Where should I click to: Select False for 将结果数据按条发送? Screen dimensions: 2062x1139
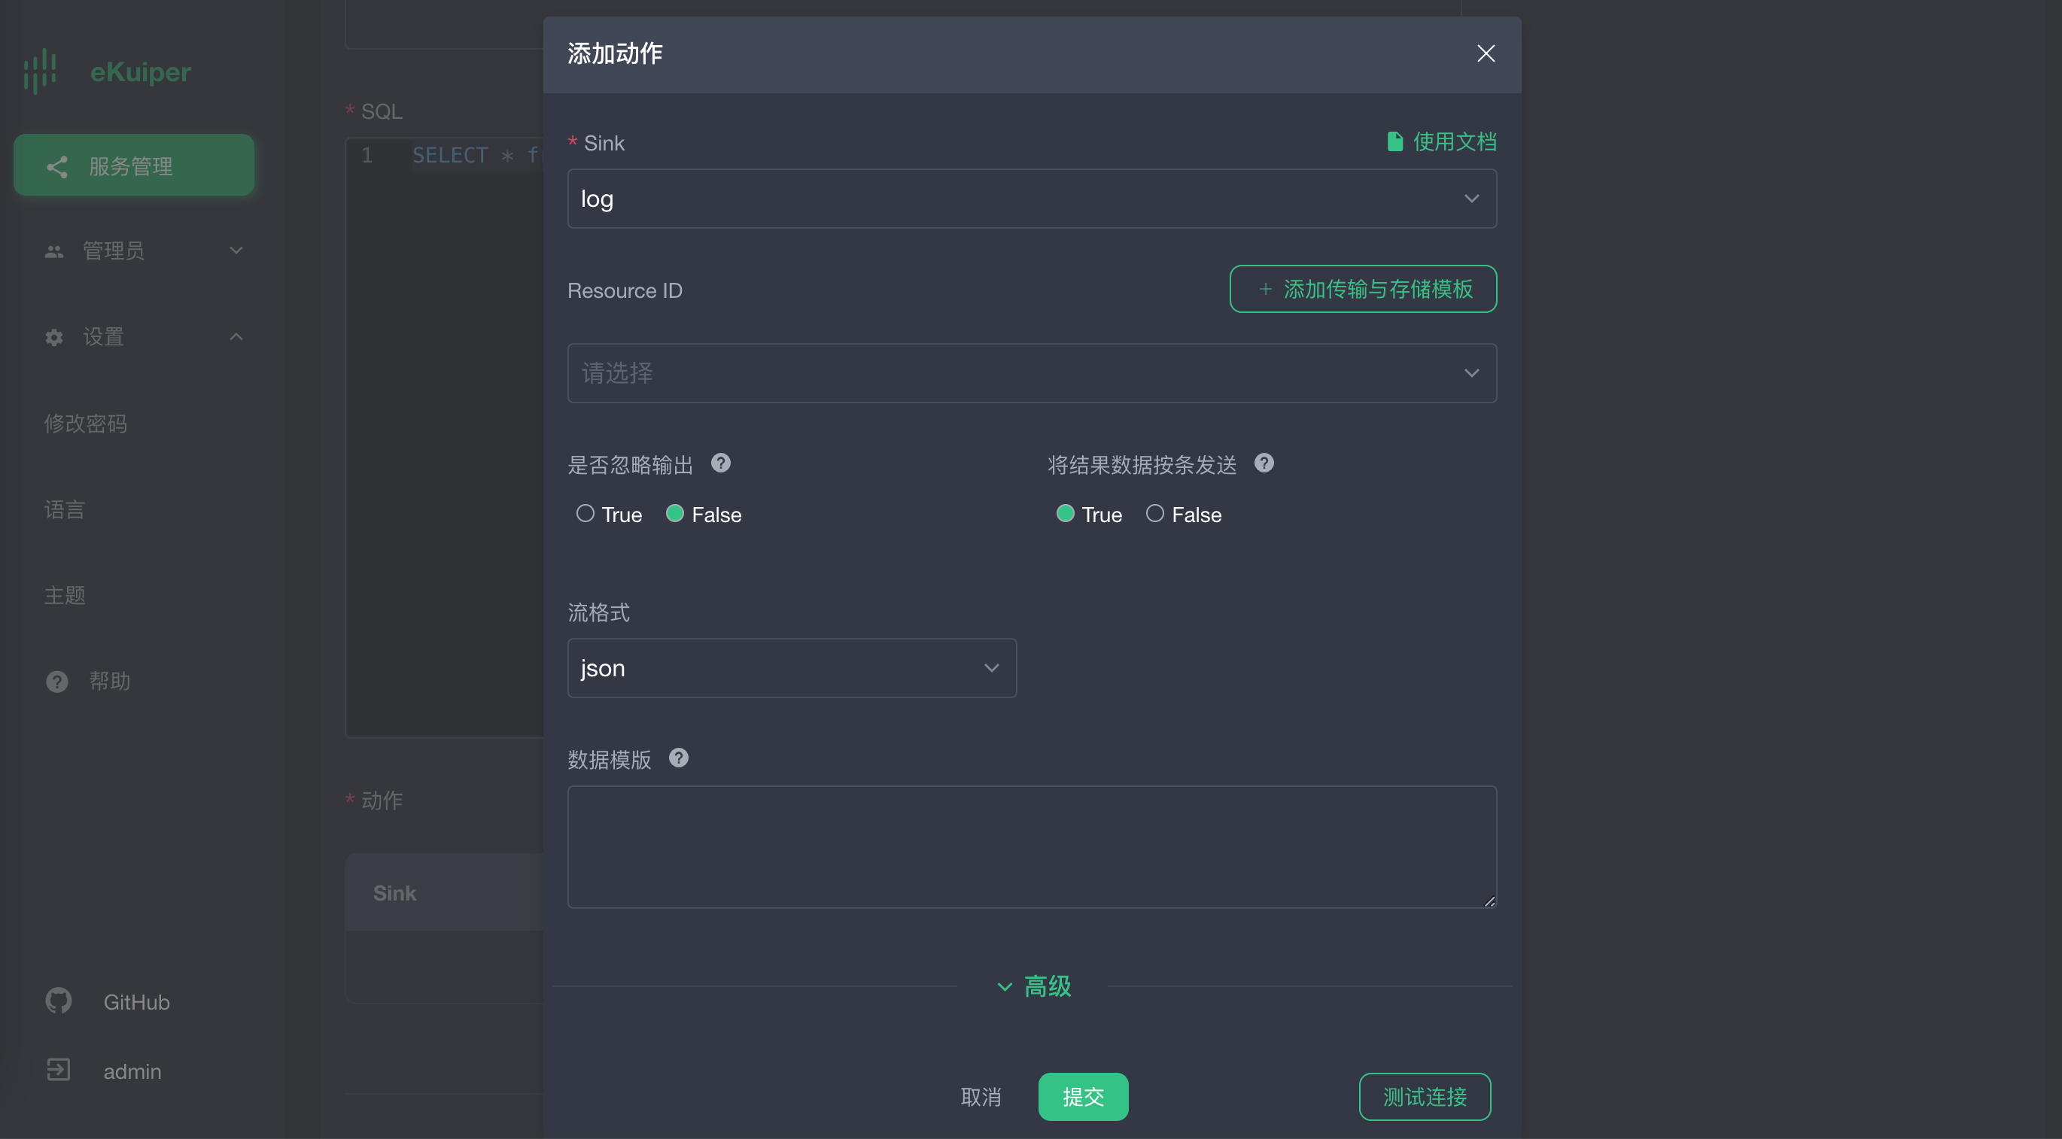pyautogui.click(x=1155, y=514)
